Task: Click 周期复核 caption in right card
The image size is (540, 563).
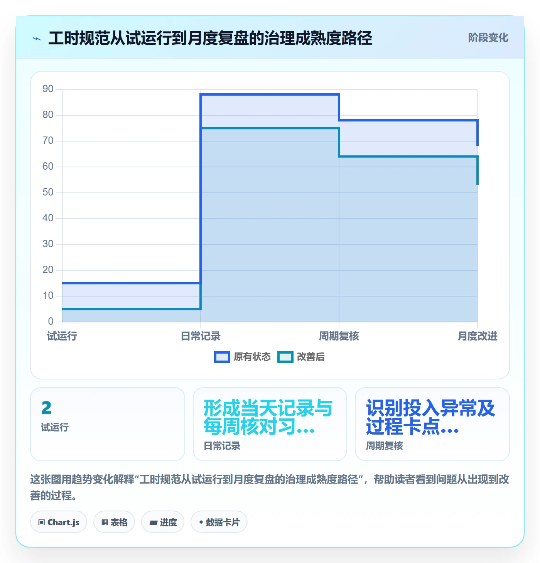Action: [x=385, y=446]
